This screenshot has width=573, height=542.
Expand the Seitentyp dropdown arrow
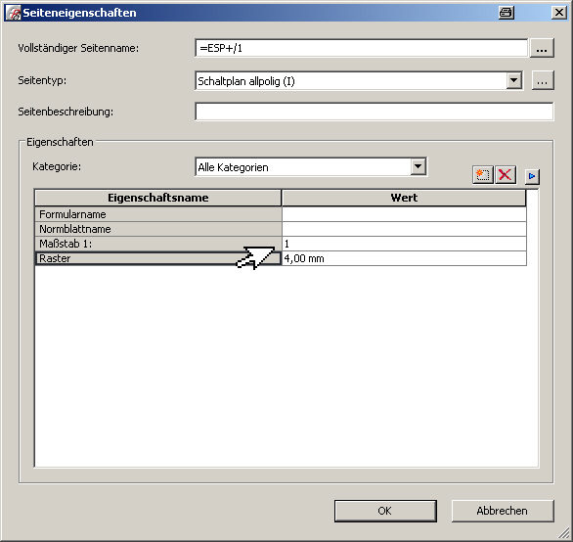513,80
